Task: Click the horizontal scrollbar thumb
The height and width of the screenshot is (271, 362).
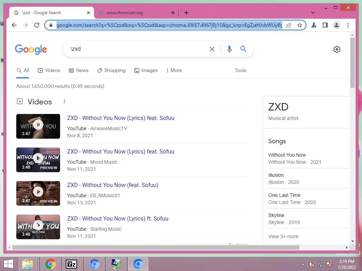Action: pos(156,247)
